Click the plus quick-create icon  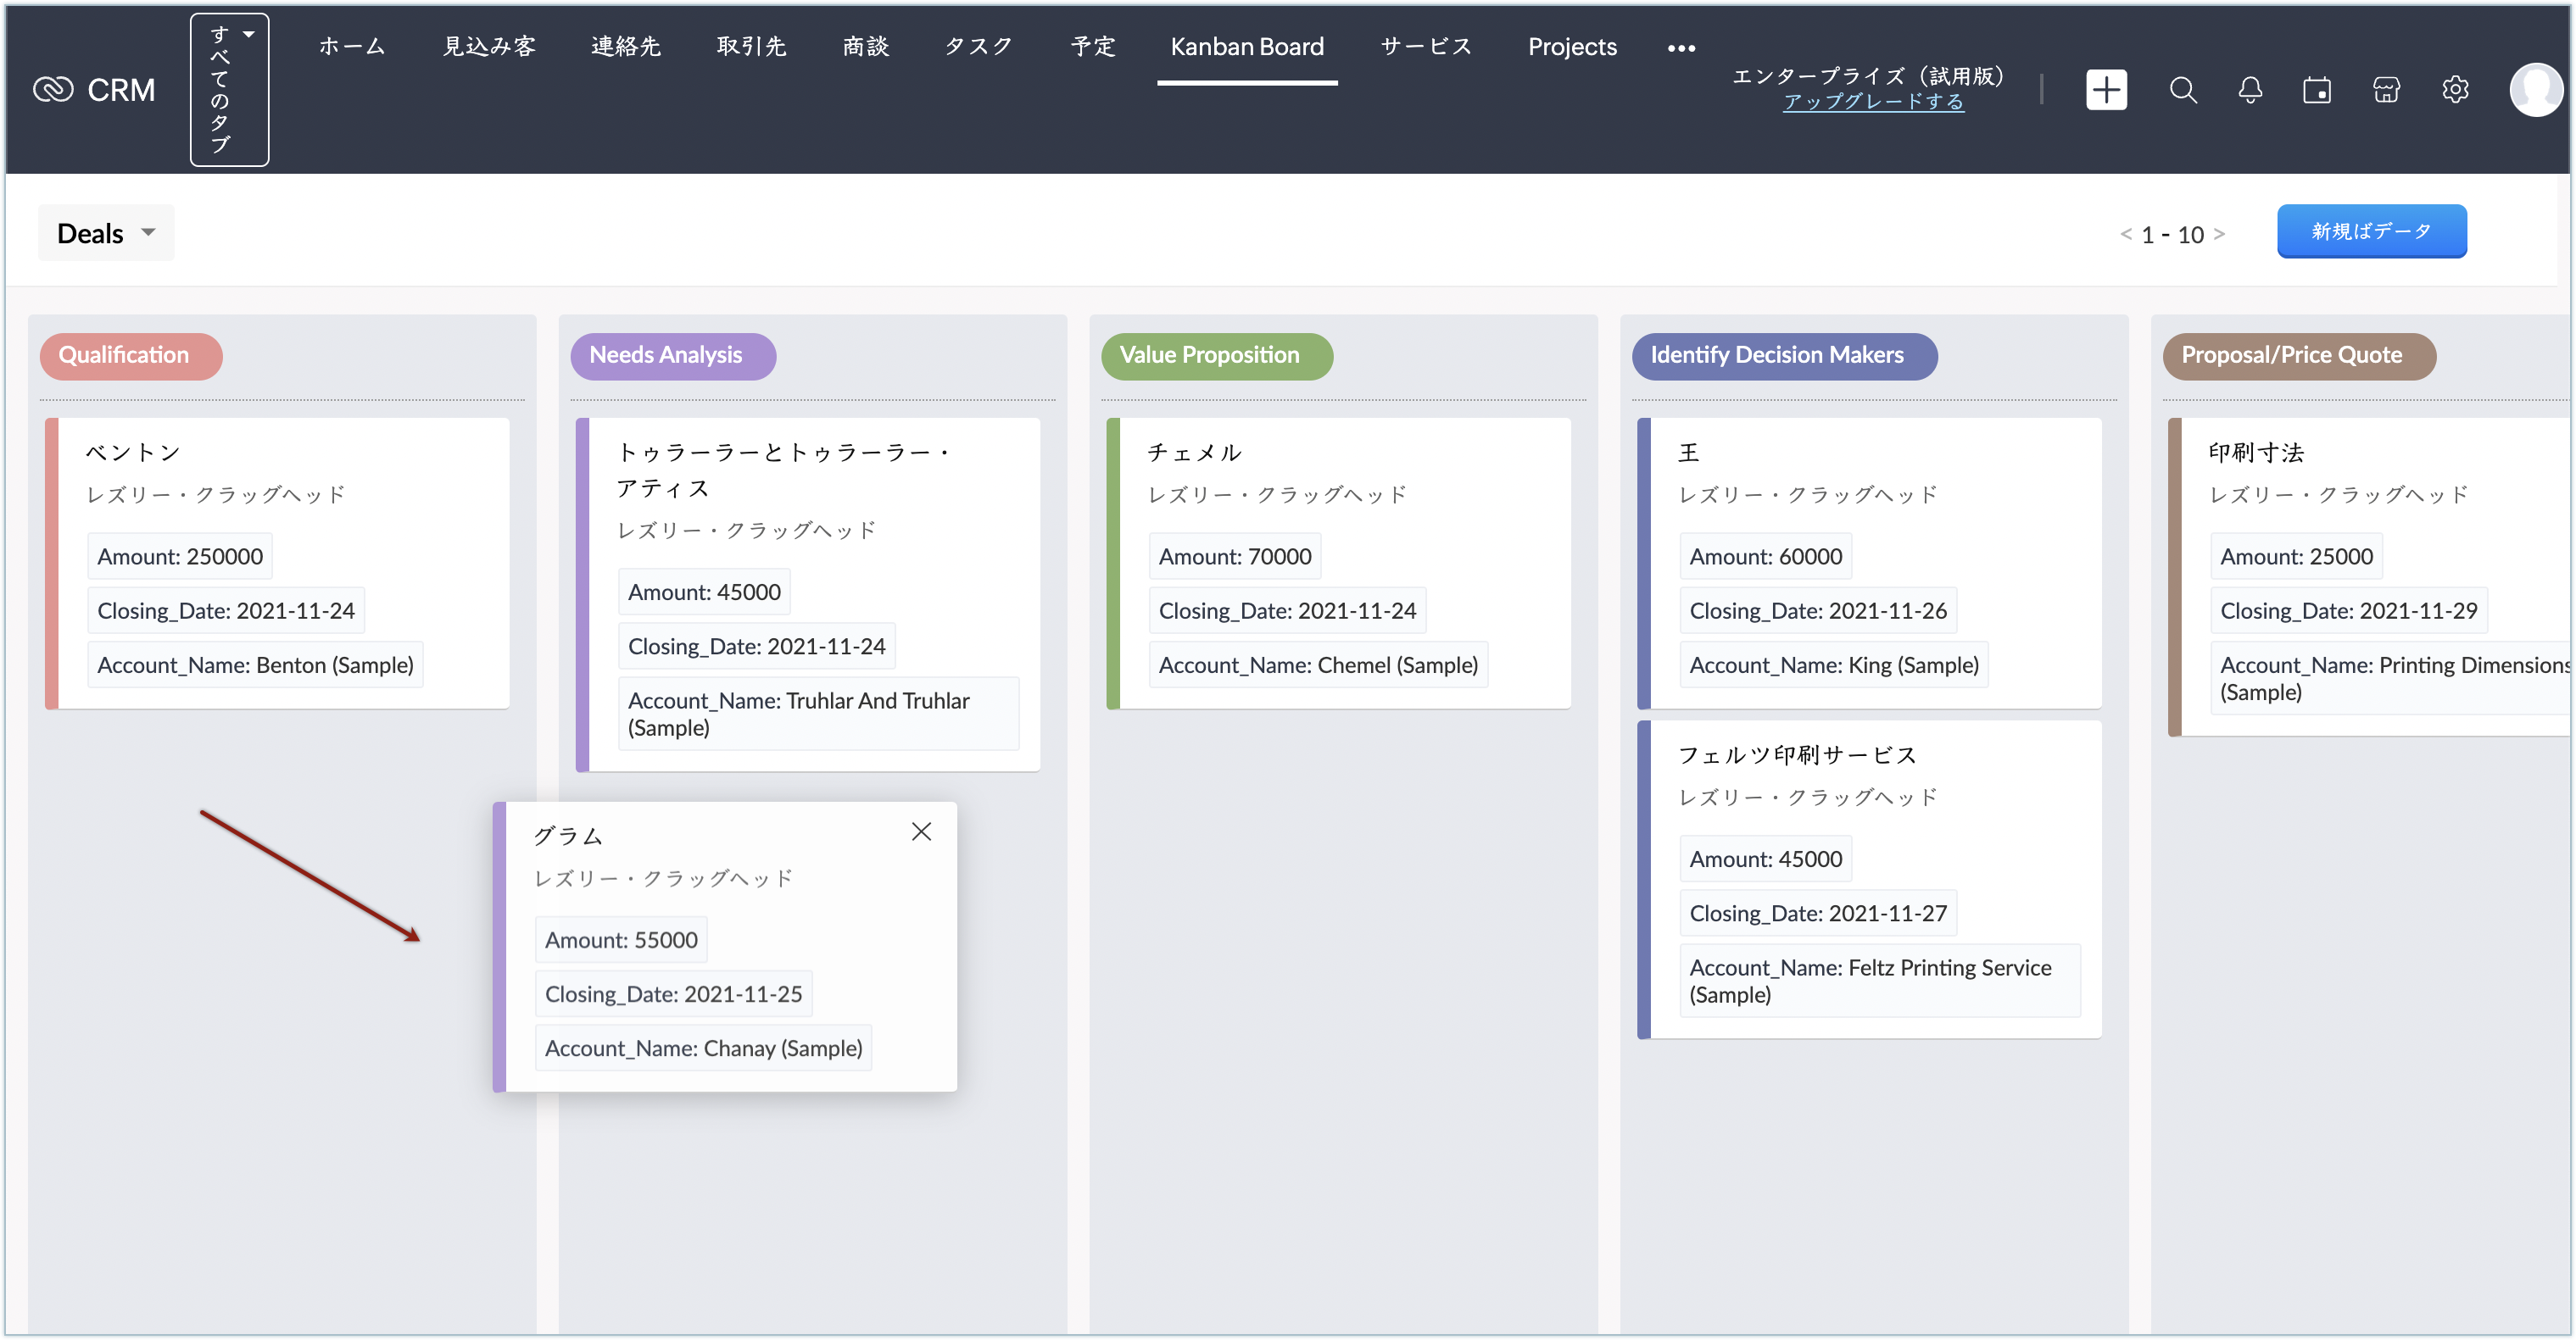click(2105, 90)
